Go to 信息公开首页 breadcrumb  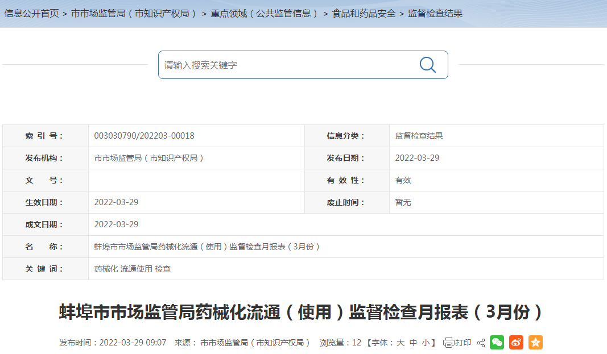click(x=31, y=14)
